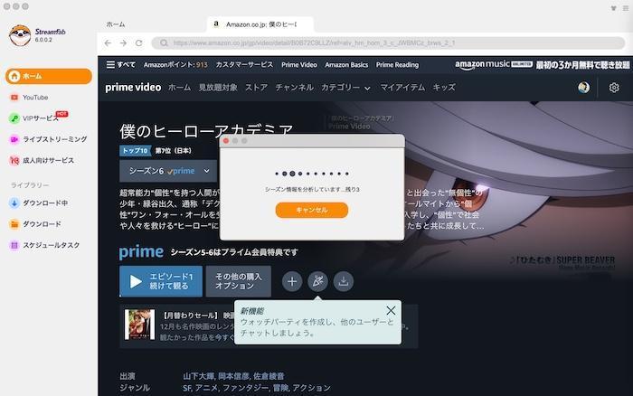Open ストア nav item
Viewport: 633px width, 396px height.
tap(256, 88)
